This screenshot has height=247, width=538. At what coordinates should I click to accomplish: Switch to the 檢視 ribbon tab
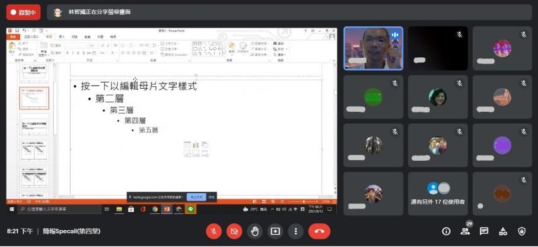(x=113, y=36)
